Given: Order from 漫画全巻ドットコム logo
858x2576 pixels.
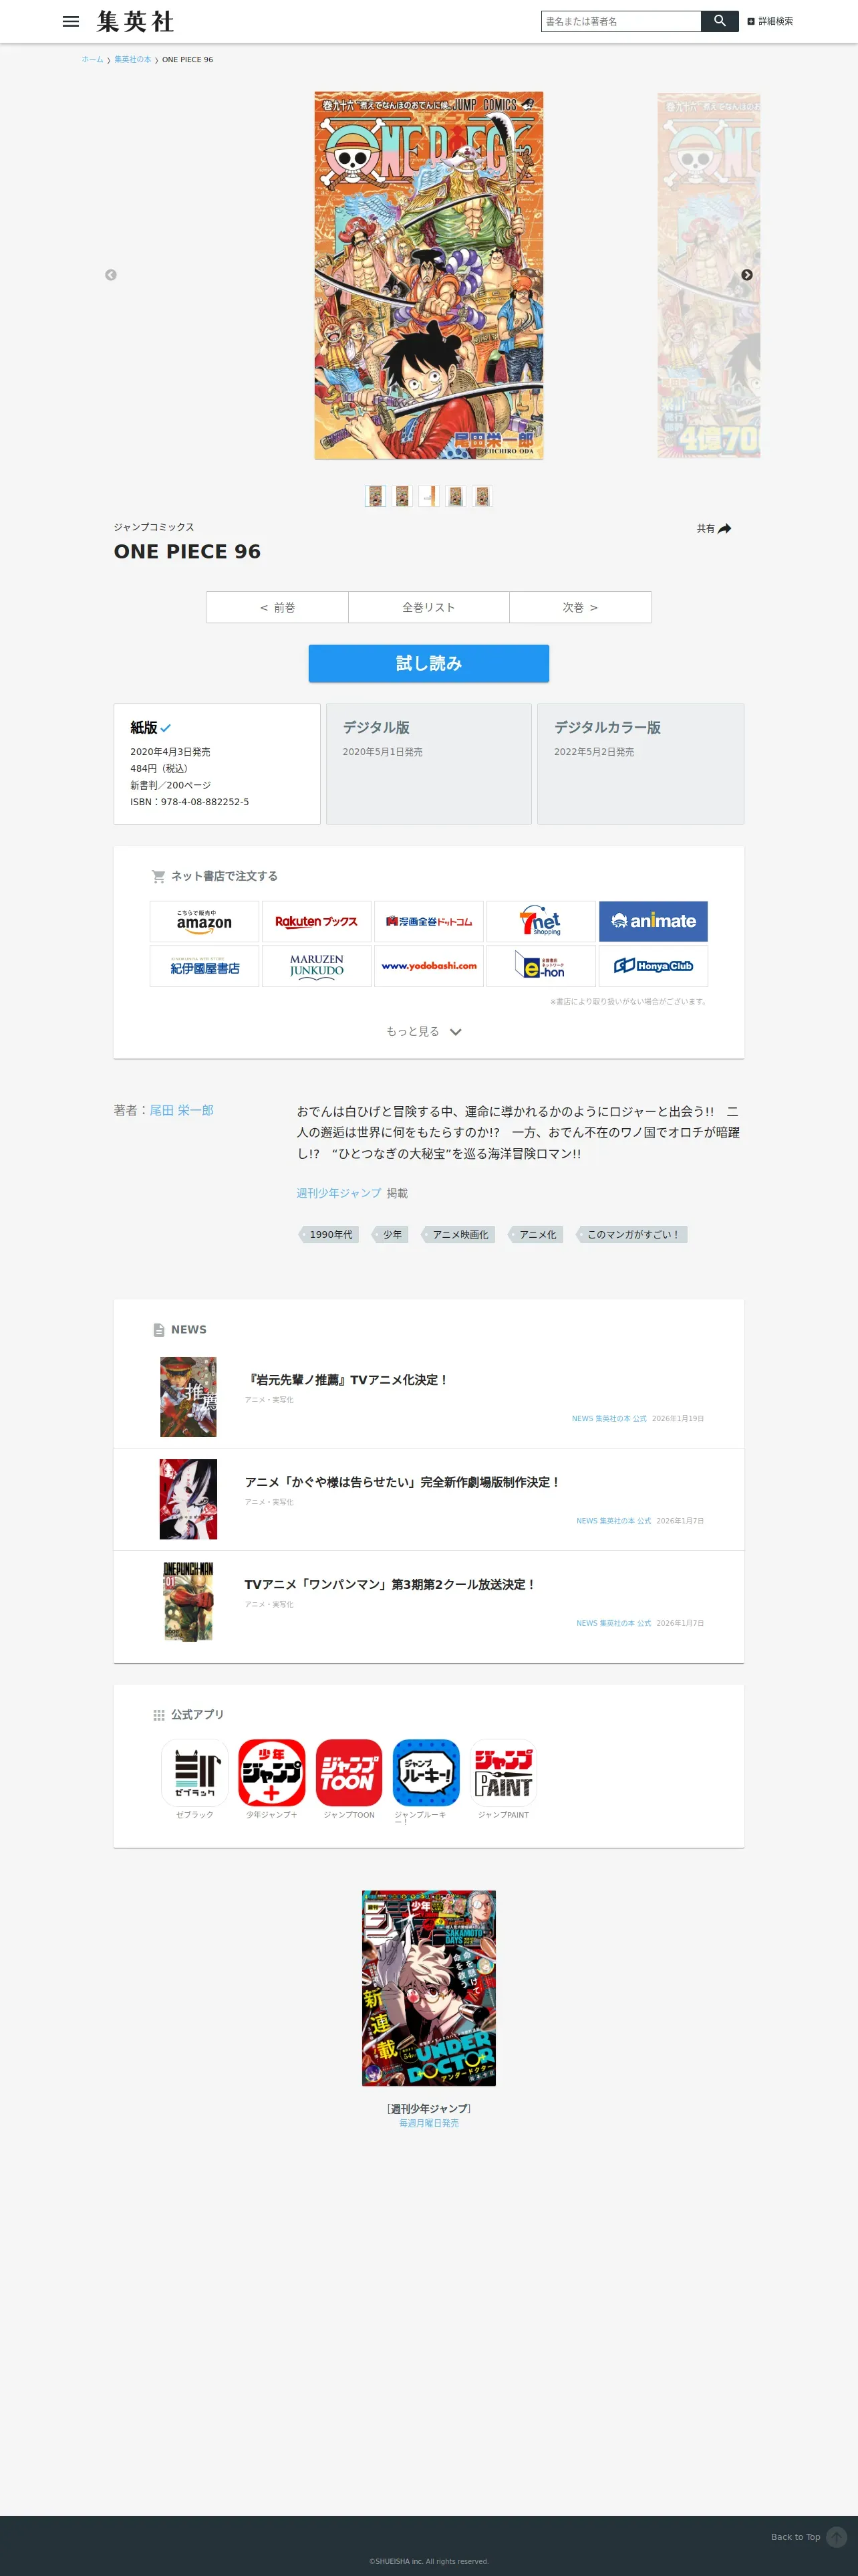Looking at the screenshot, I should tap(428, 921).
